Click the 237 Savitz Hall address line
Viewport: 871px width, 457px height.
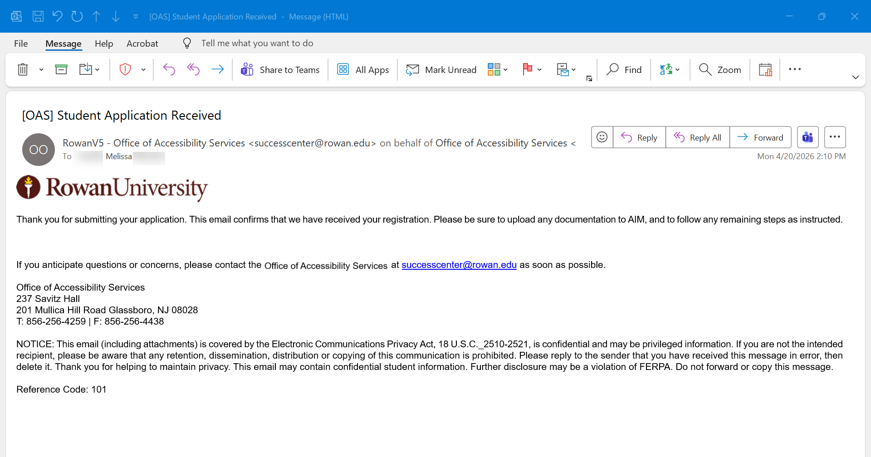pos(48,299)
